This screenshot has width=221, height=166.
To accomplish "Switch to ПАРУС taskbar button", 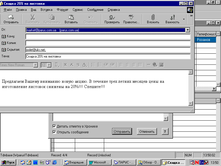I will pos(124,162).
